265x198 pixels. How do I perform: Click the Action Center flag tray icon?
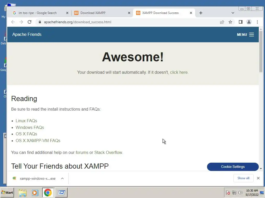tap(228, 193)
